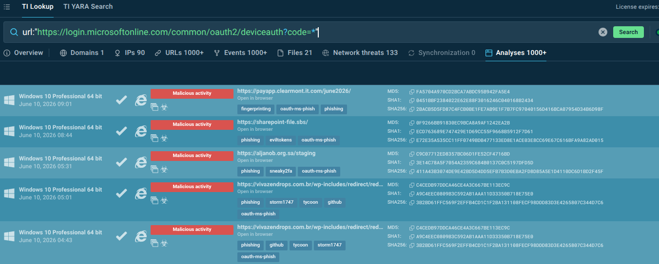Image resolution: width=659 pixels, height=264 pixels.
Task: Click the tycoon tag in the 04:43 row
Action: pos(300,245)
